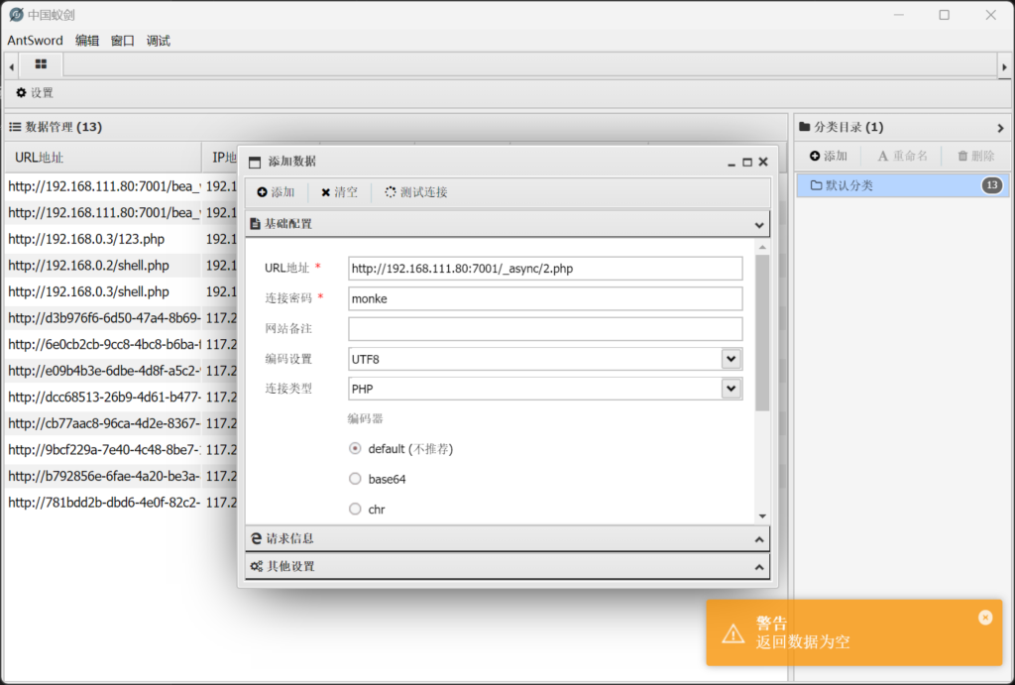Select row starting http://d3b976f6-6d50

pos(121,318)
